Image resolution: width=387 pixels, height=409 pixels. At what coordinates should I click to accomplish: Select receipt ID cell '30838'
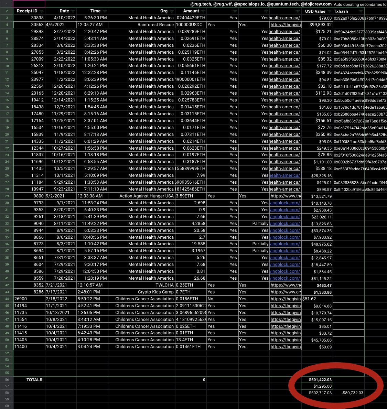[29, 18]
